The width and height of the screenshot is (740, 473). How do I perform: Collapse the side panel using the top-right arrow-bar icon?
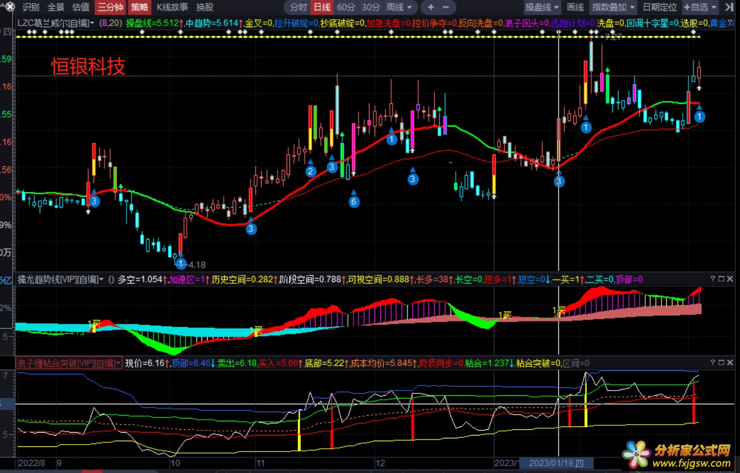(729, 7)
